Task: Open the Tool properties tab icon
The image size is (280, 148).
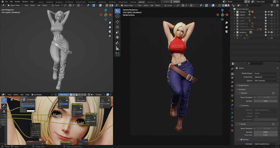Action: [x=232, y=69]
